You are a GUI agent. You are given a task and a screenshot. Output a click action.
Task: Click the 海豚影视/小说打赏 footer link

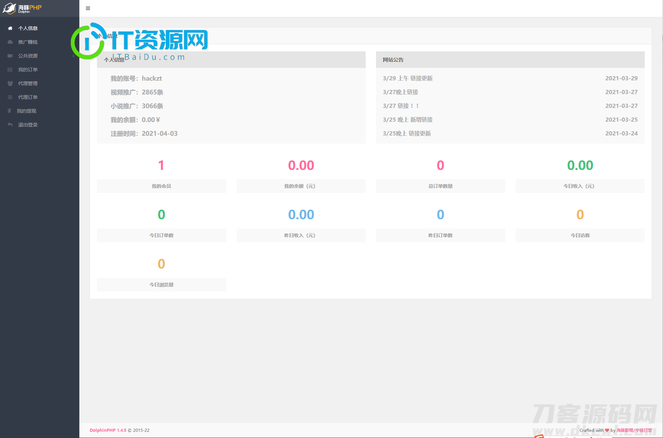point(634,430)
